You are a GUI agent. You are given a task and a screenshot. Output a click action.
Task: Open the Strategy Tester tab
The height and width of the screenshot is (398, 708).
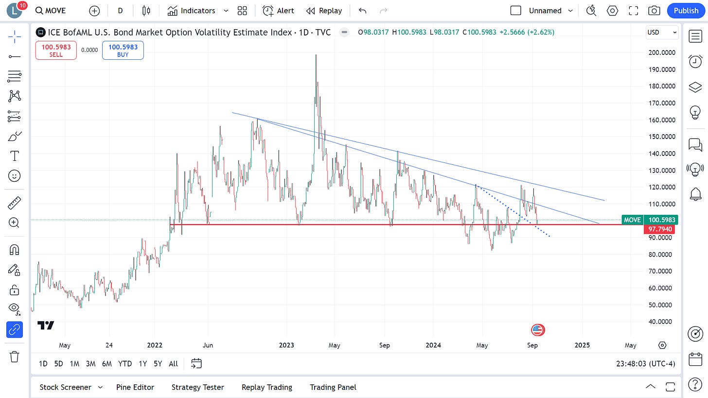(x=198, y=387)
